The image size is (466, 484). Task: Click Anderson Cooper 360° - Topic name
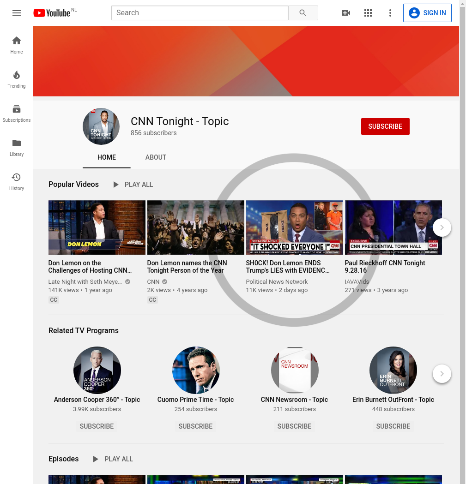(x=97, y=400)
